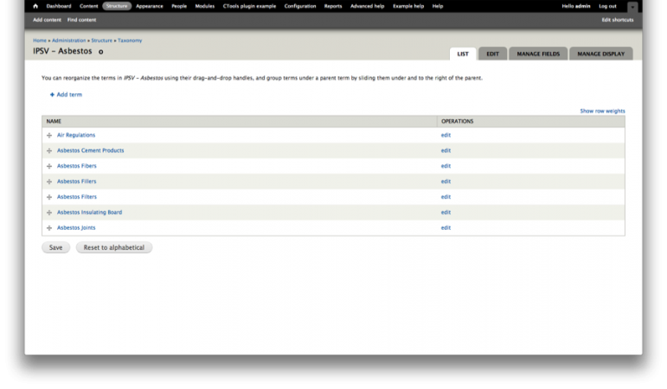Switch to the Manage Fields tab

pos(538,54)
